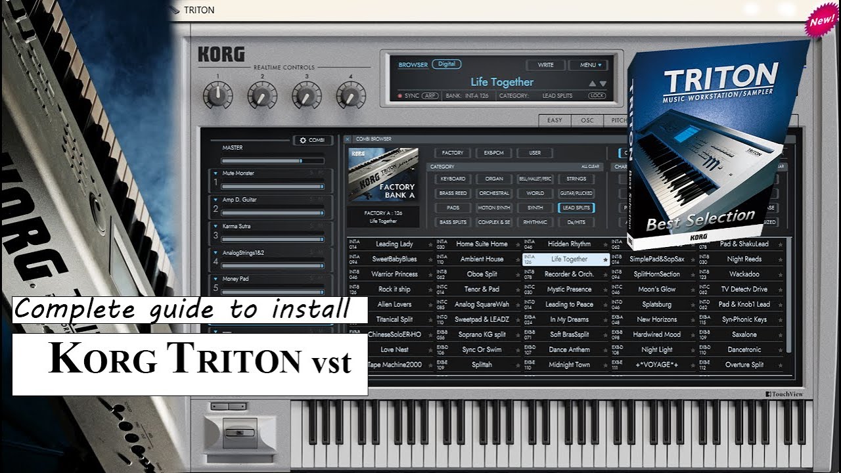The height and width of the screenshot is (473, 841).
Task: Click BROWSER label in display
Action: [x=413, y=65]
